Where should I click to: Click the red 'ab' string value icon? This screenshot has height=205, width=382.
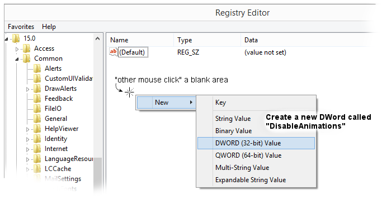click(114, 52)
